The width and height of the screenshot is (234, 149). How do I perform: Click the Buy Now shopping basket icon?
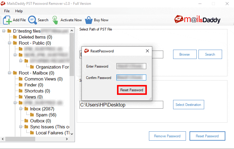click(89, 20)
